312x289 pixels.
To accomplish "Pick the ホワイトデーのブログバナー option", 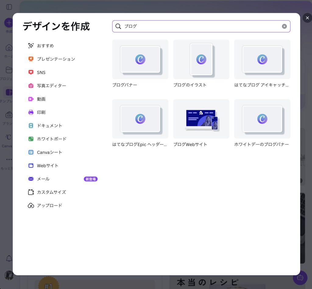I will click(x=262, y=119).
